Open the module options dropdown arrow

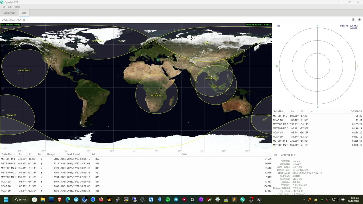click(353, 20)
